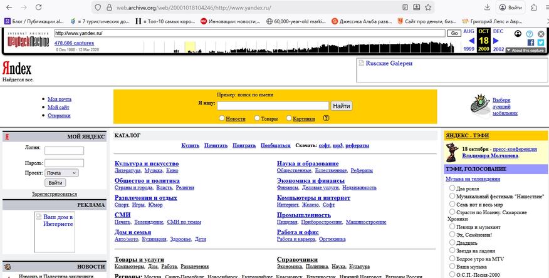549x278 pixels.
Task: Click the mobile phone picture
Action: (480, 103)
